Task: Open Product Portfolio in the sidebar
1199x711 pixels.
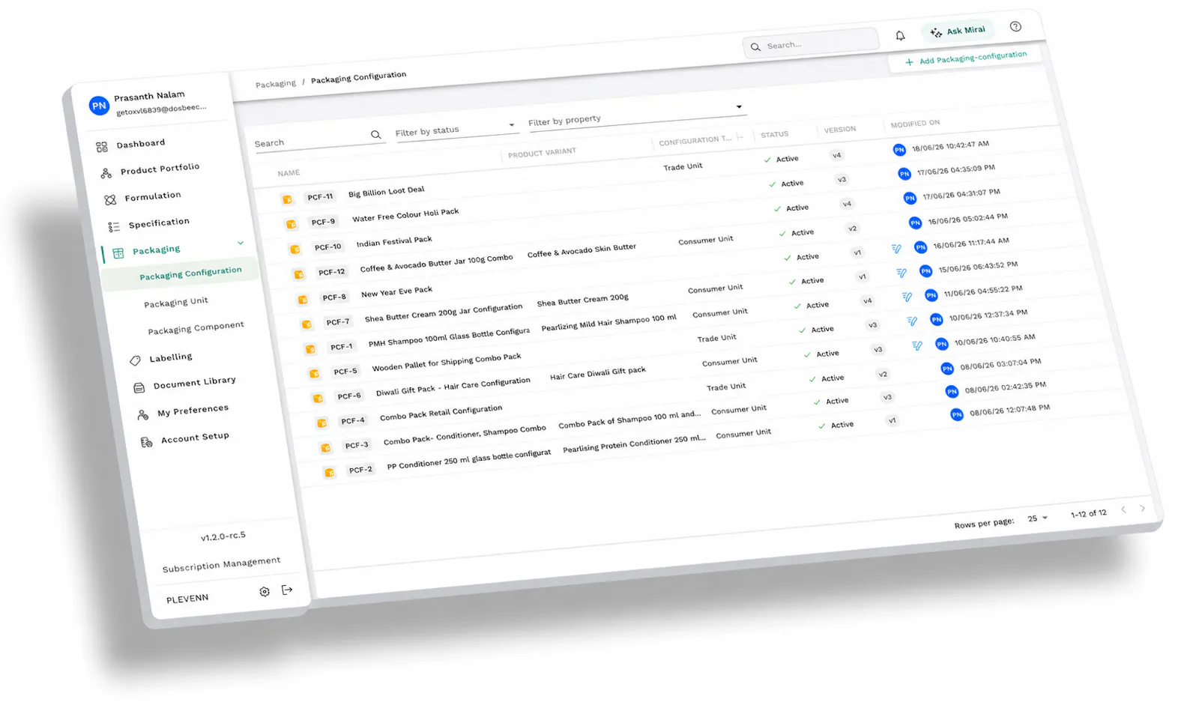Action: [160, 169]
